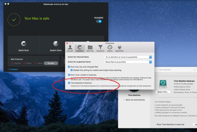Click Fix Now in Web Protection

click(x=51, y=63)
